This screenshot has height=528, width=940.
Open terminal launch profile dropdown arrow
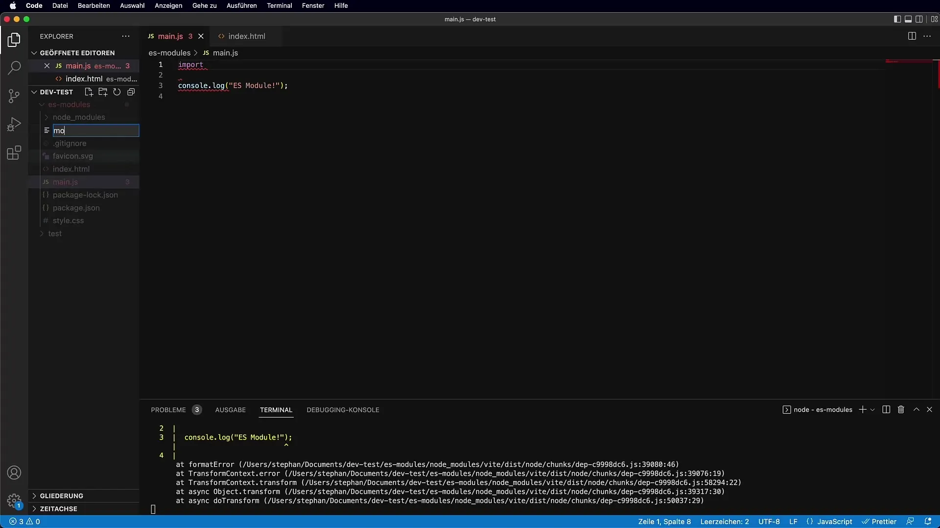tap(872, 410)
